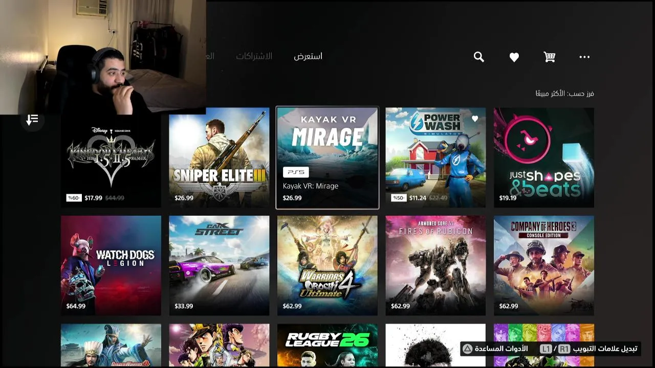Switch to the الاشتراكات tab
The height and width of the screenshot is (368, 655).
click(x=254, y=56)
